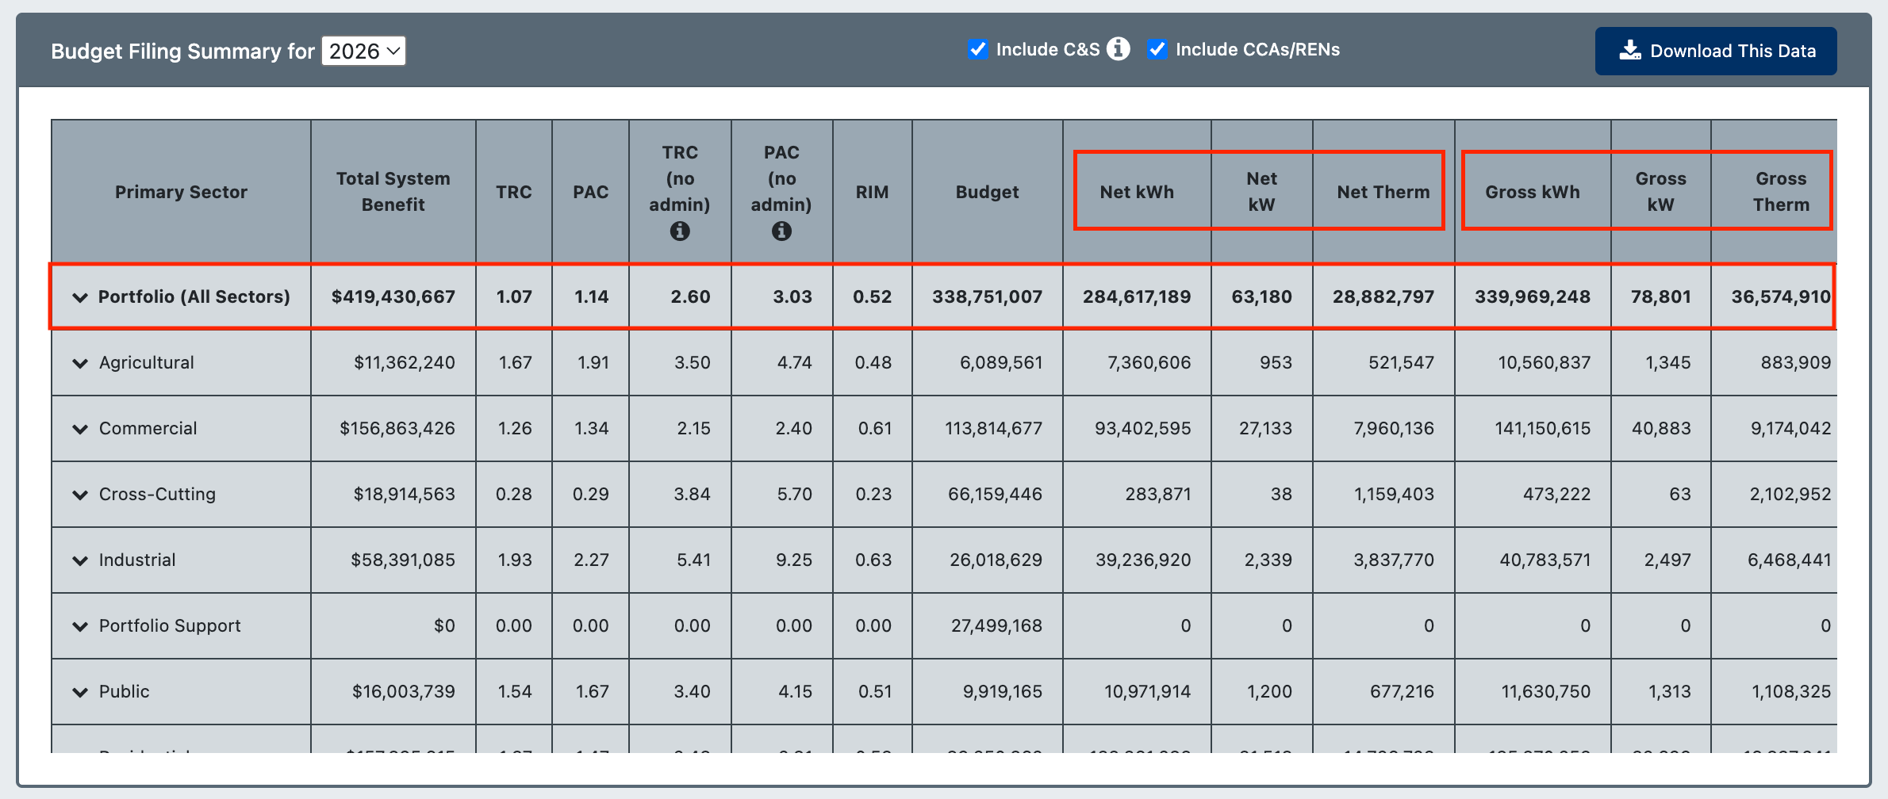Click the RIM column header
This screenshot has width=1888, height=799.
872,192
